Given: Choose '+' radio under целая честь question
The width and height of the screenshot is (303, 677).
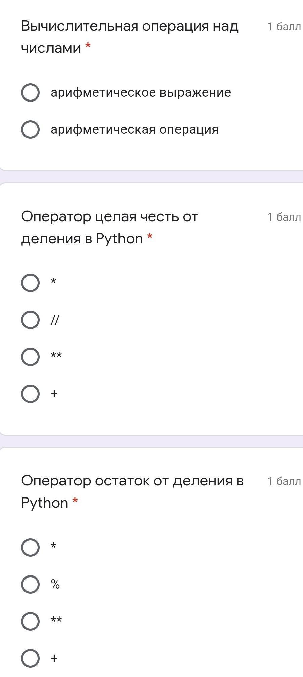Looking at the screenshot, I should [x=30, y=394].
